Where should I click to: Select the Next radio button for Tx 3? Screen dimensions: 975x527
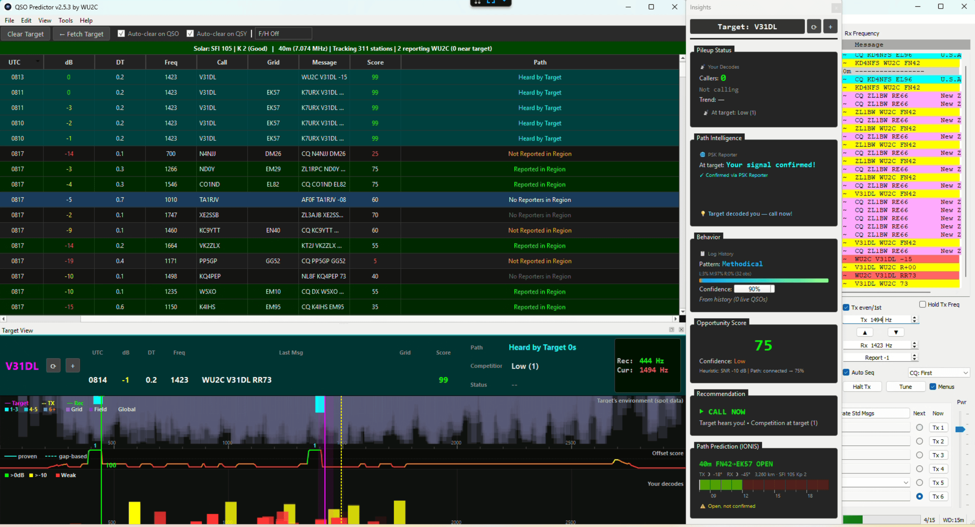tap(919, 455)
